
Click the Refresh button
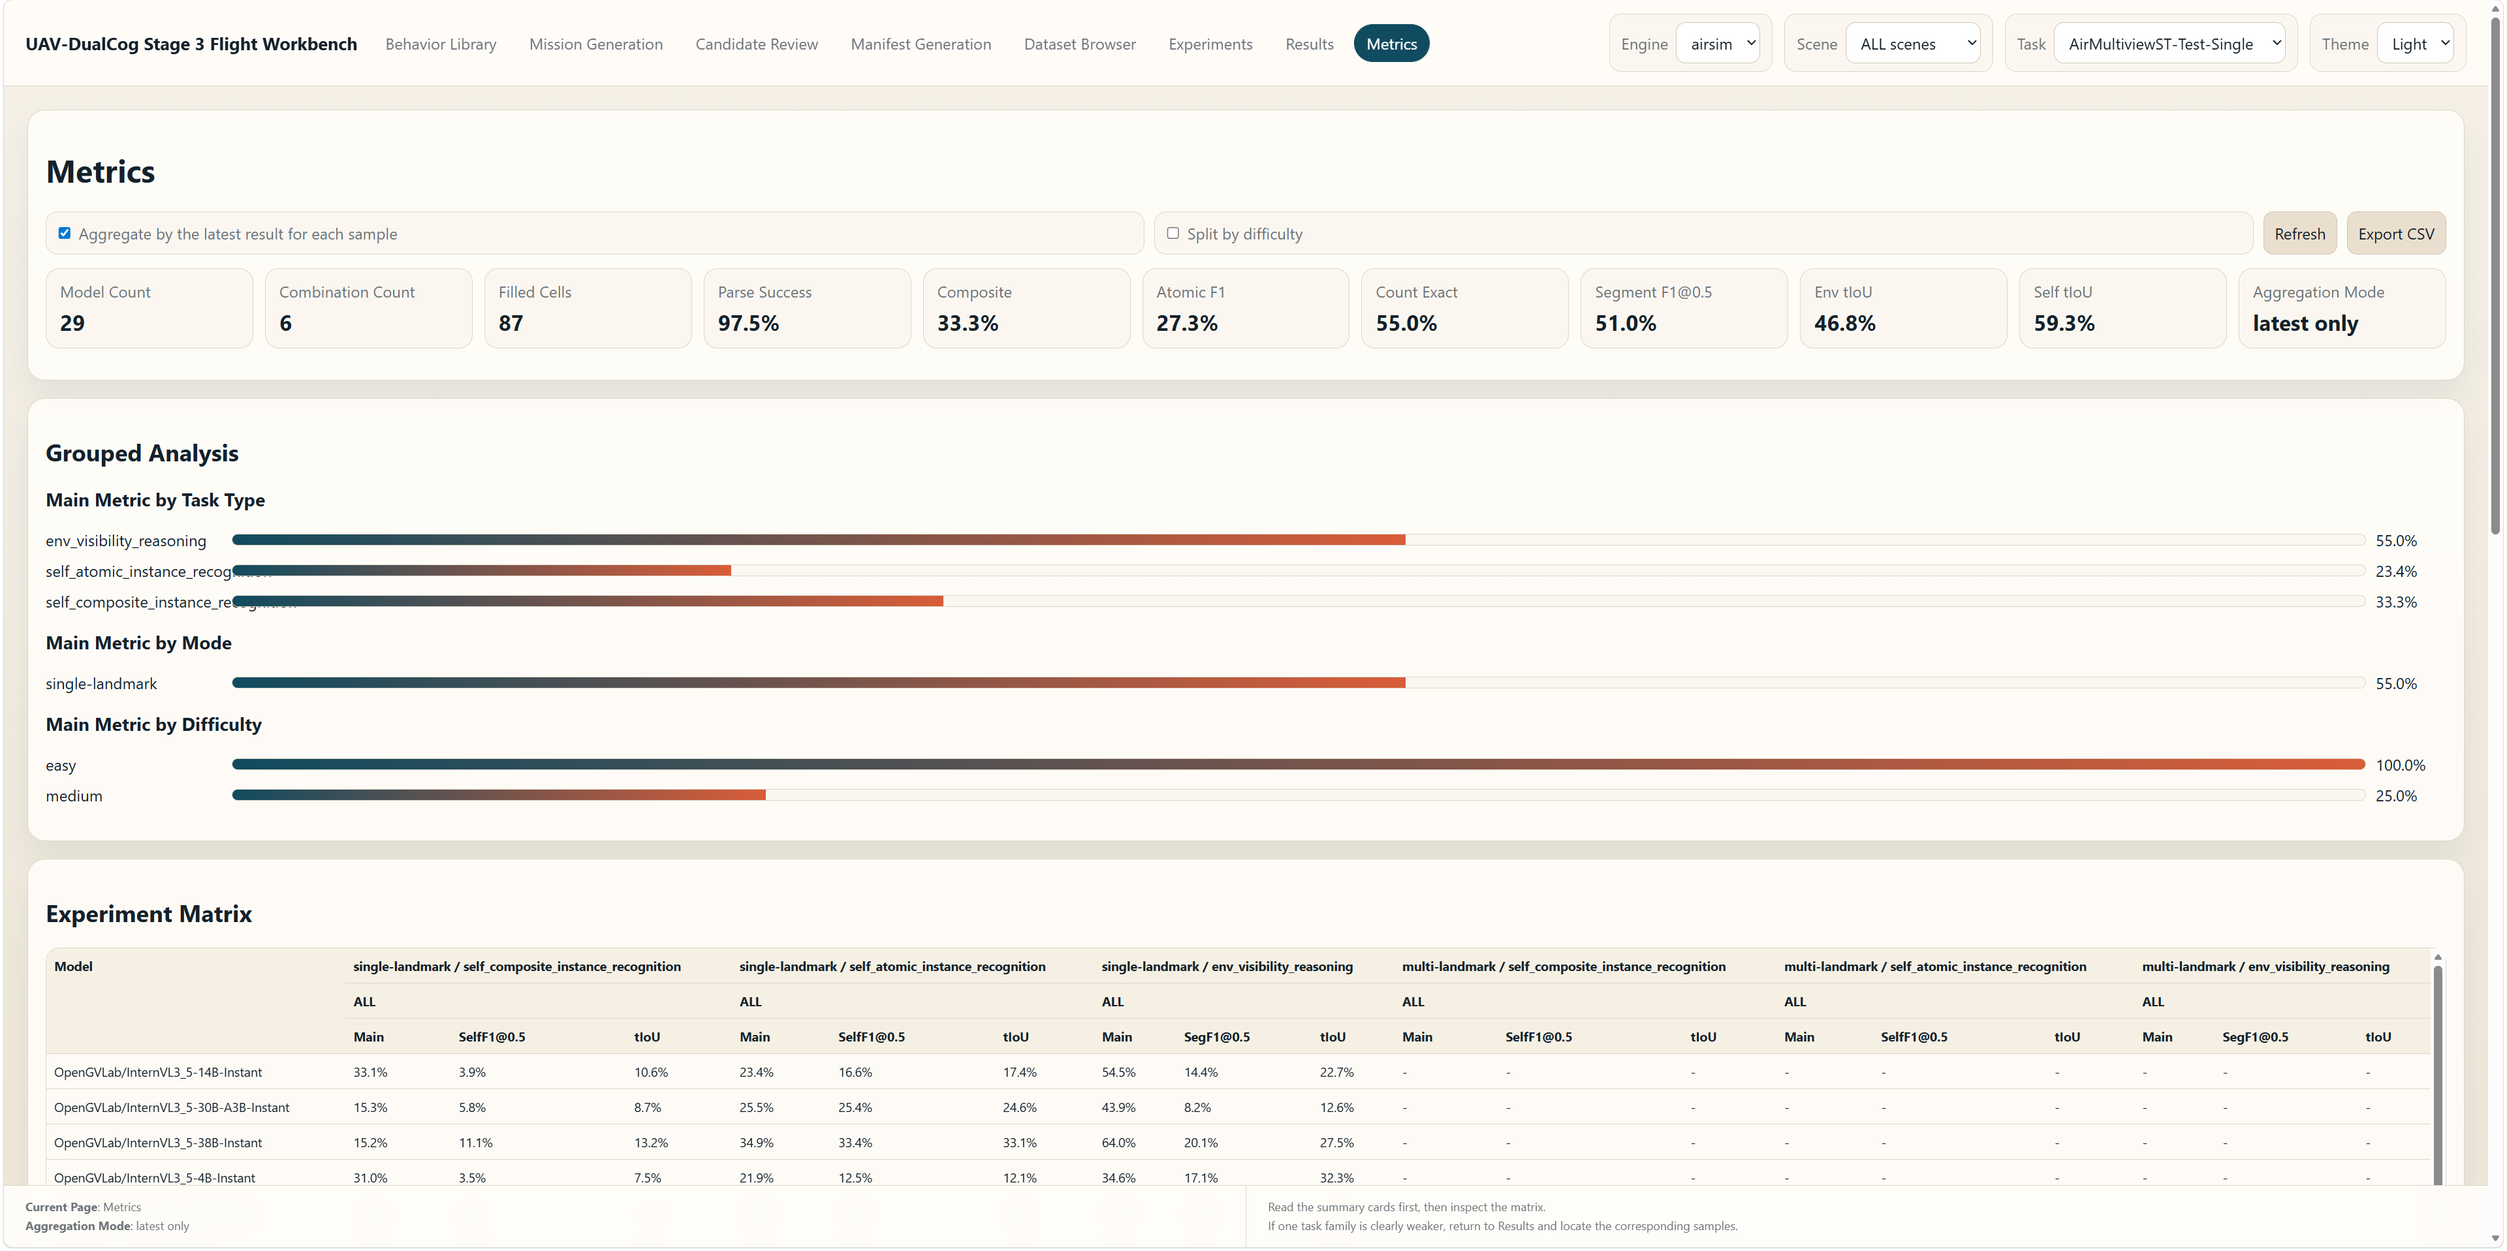2299,232
